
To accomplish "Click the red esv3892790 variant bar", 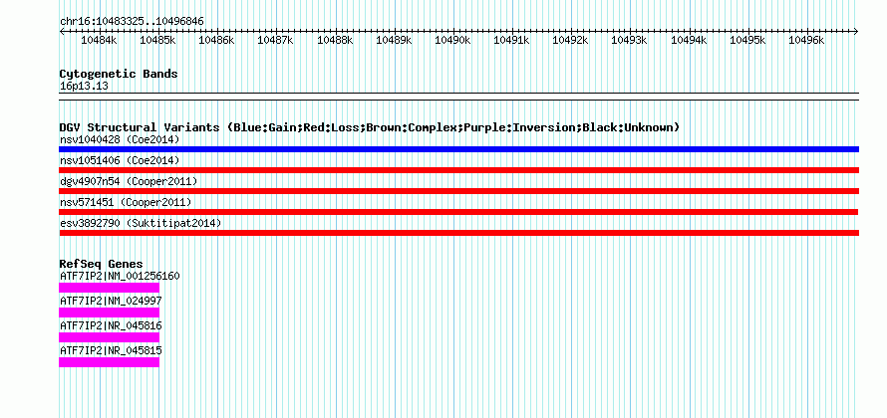I will coord(458,233).
